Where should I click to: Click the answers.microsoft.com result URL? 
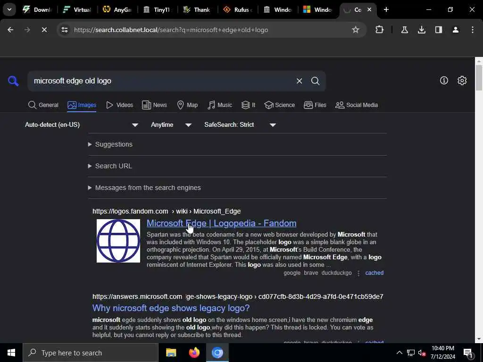238,297
